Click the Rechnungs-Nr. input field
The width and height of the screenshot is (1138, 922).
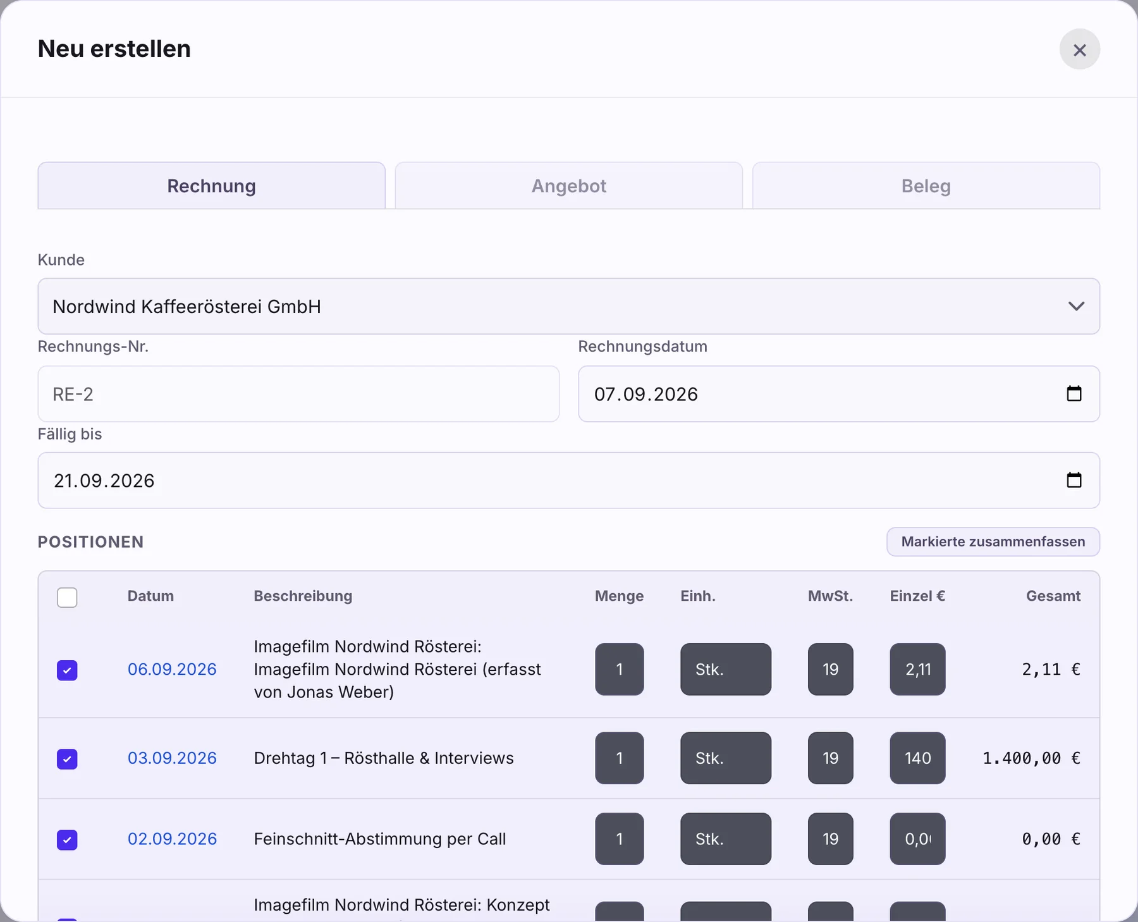point(298,394)
